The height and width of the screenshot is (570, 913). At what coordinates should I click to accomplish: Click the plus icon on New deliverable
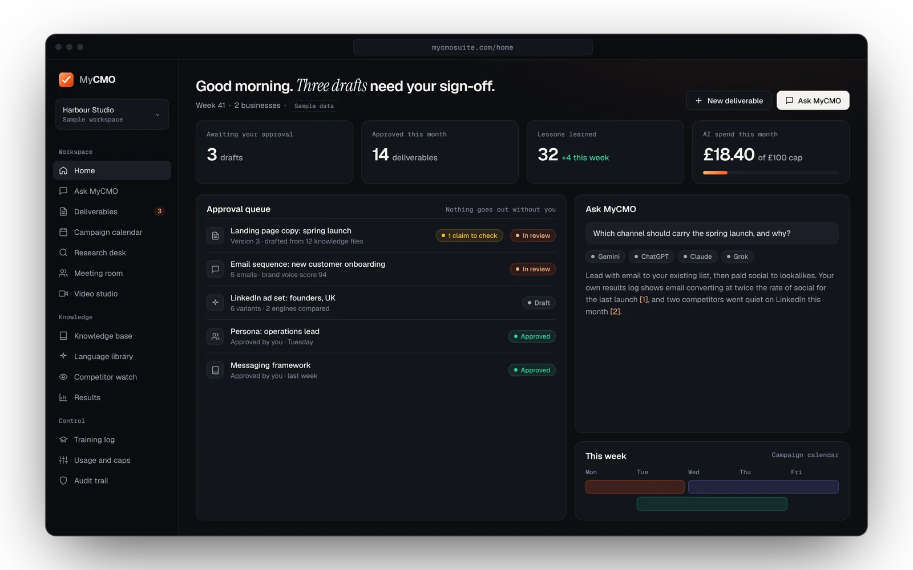698,100
